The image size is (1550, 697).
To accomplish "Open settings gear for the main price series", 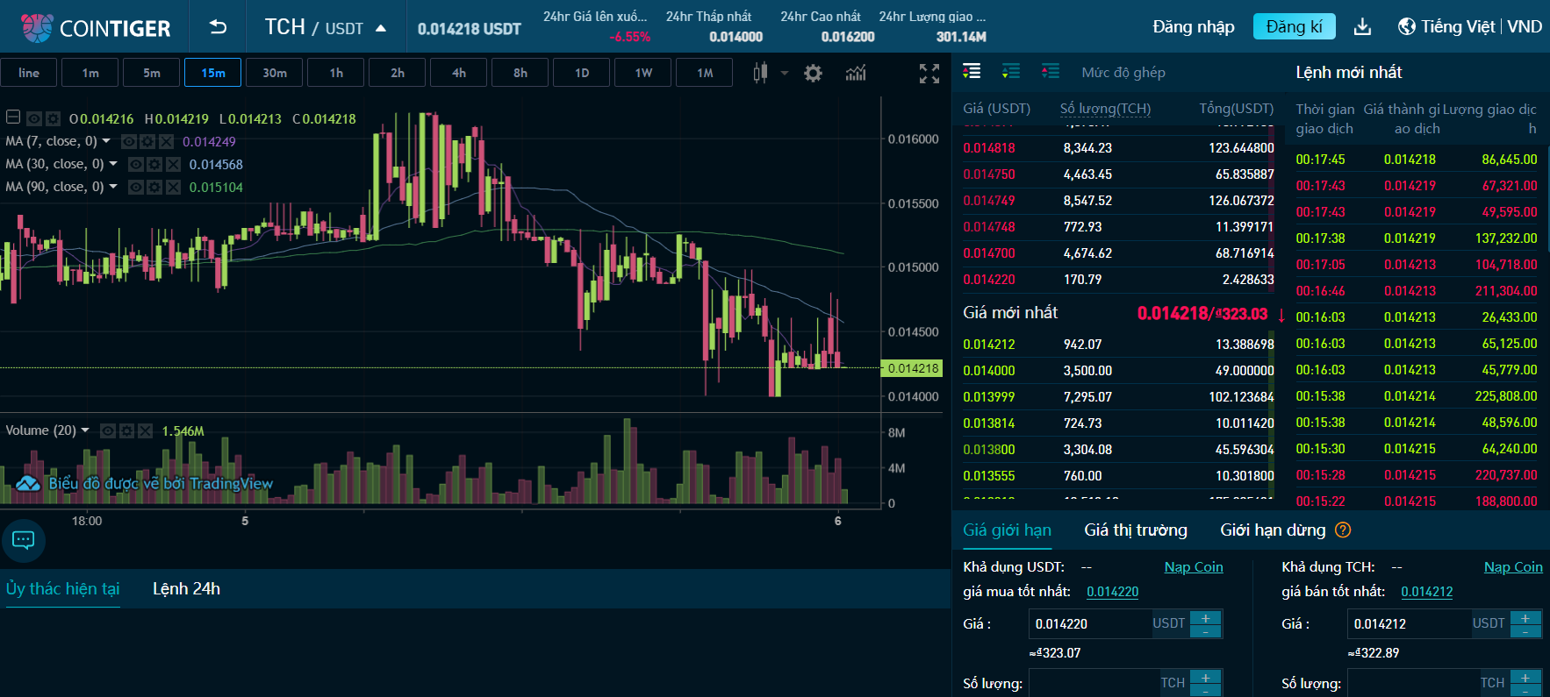I will point(53,118).
